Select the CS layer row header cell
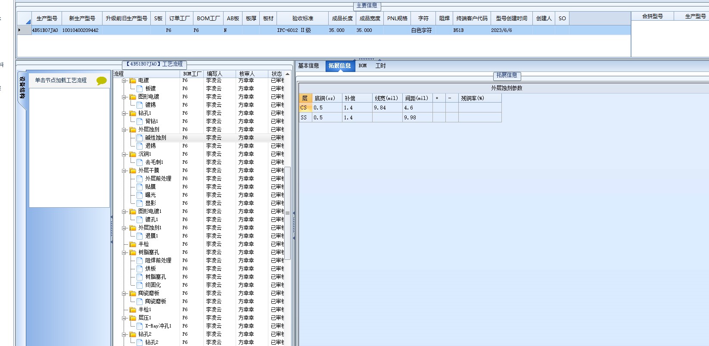709x346 pixels. [305, 108]
